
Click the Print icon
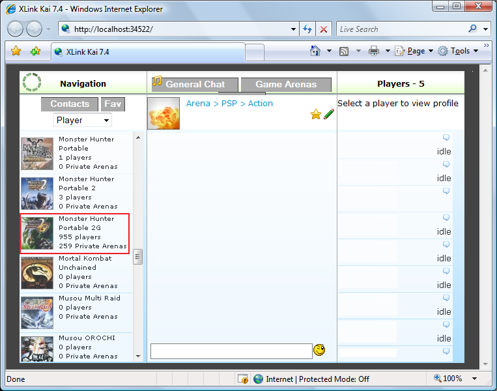point(374,51)
